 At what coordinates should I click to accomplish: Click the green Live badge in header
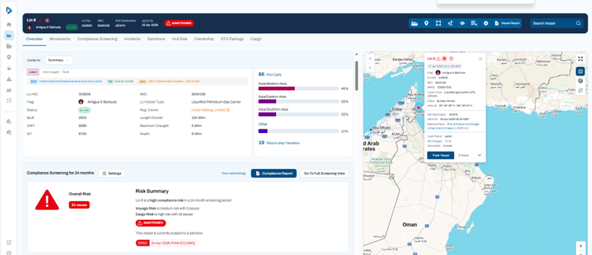(x=71, y=27)
